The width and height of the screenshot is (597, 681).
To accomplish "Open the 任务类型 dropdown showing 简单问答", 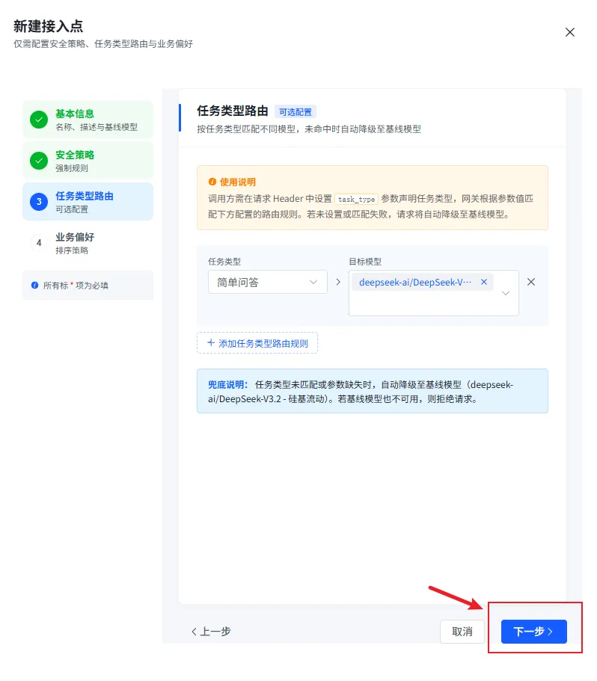I will click(267, 282).
